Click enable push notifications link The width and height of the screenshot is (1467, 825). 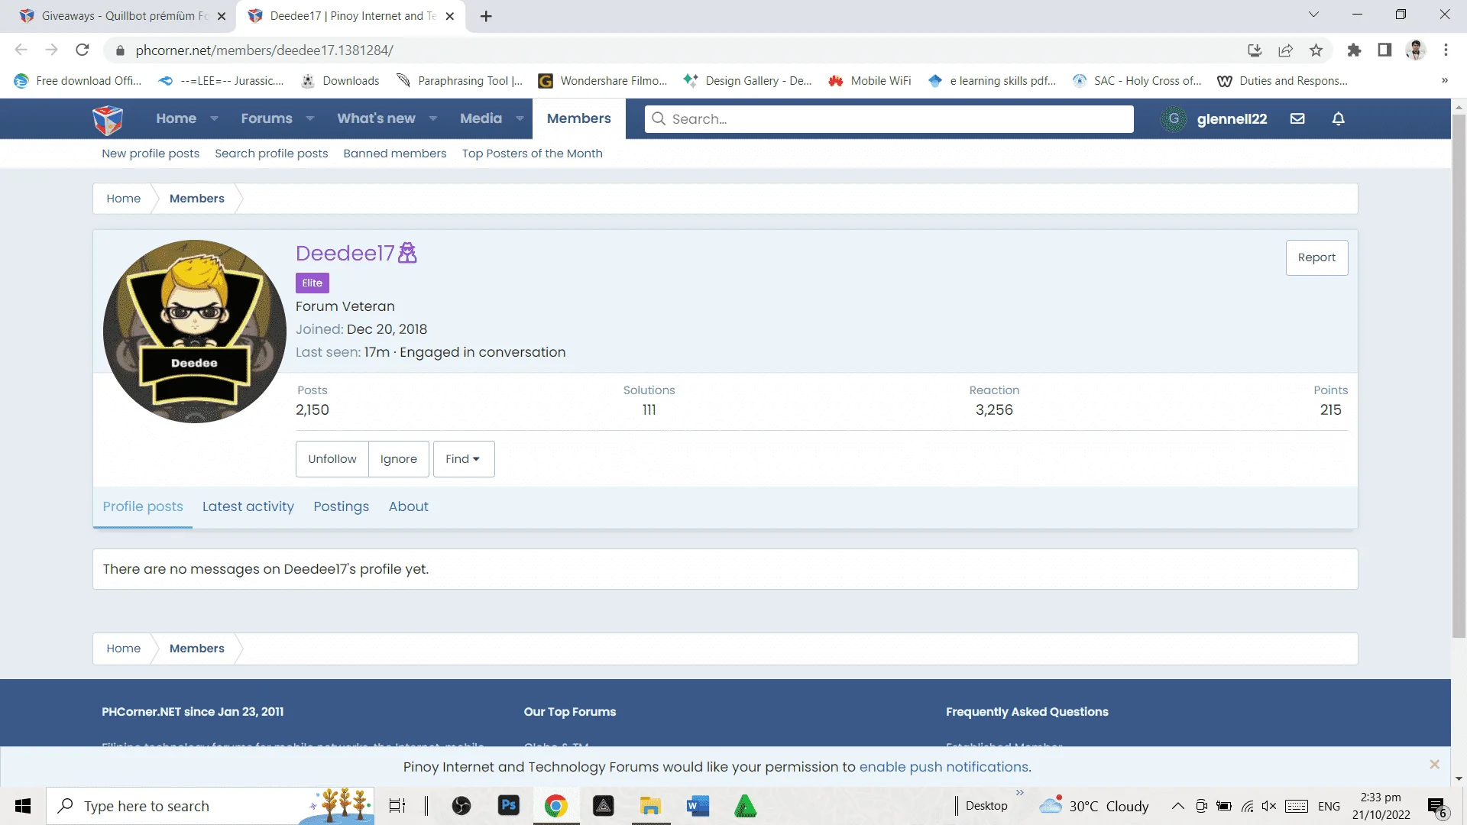click(944, 767)
